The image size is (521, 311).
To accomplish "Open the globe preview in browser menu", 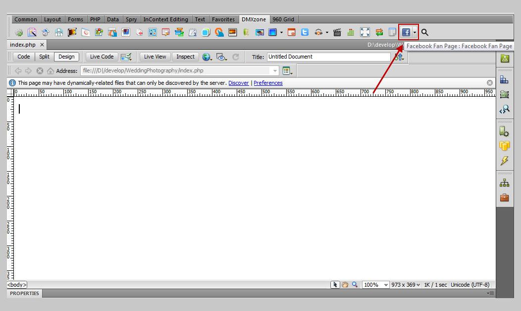I will click(207, 57).
